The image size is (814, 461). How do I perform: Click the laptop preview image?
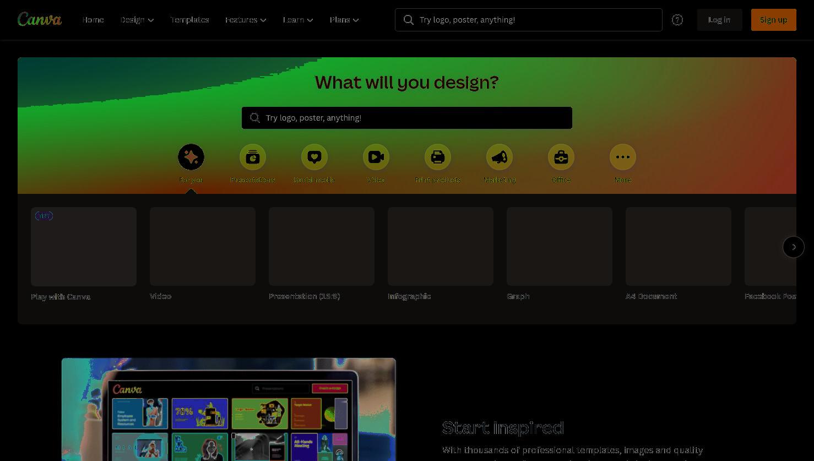coord(229,409)
